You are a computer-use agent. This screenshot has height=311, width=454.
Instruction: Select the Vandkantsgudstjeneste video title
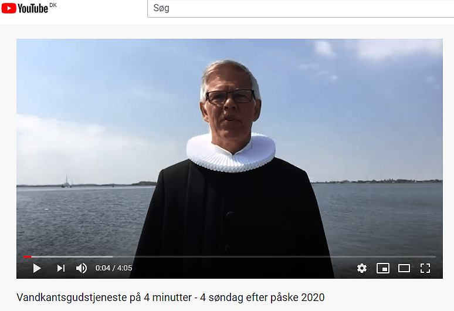(x=171, y=298)
